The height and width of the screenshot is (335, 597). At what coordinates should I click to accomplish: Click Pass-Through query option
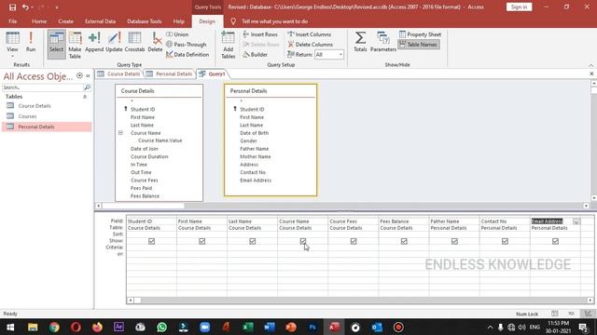[187, 45]
